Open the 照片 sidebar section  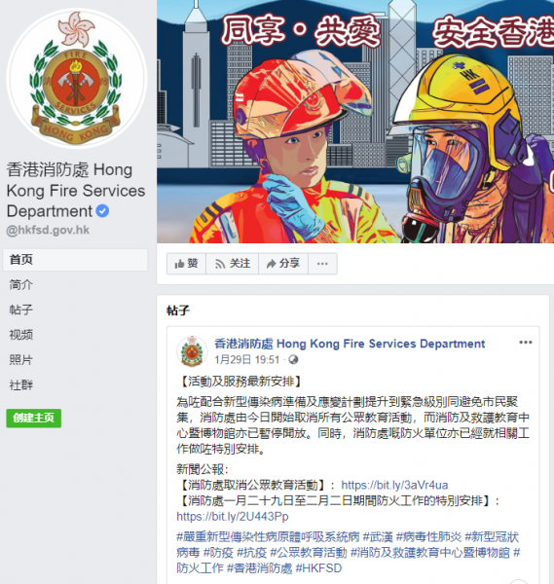click(x=21, y=360)
